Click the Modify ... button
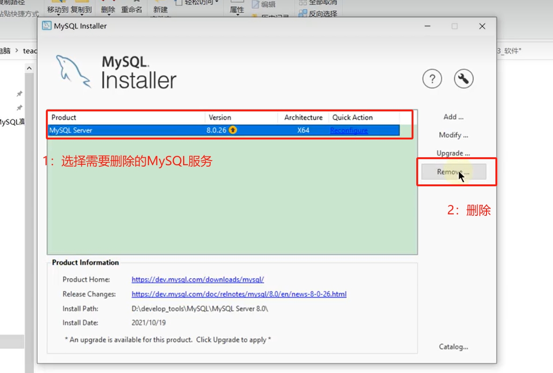This screenshot has width=553, height=373. (x=454, y=135)
